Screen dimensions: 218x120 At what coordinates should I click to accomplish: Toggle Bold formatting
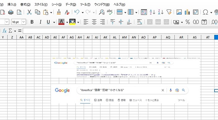pos(32,22)
